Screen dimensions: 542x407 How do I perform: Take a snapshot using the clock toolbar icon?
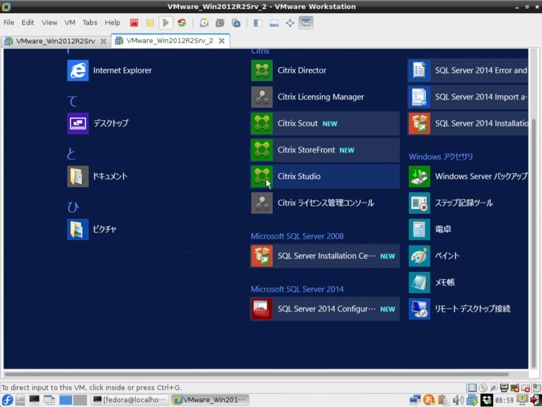(204, 23)
